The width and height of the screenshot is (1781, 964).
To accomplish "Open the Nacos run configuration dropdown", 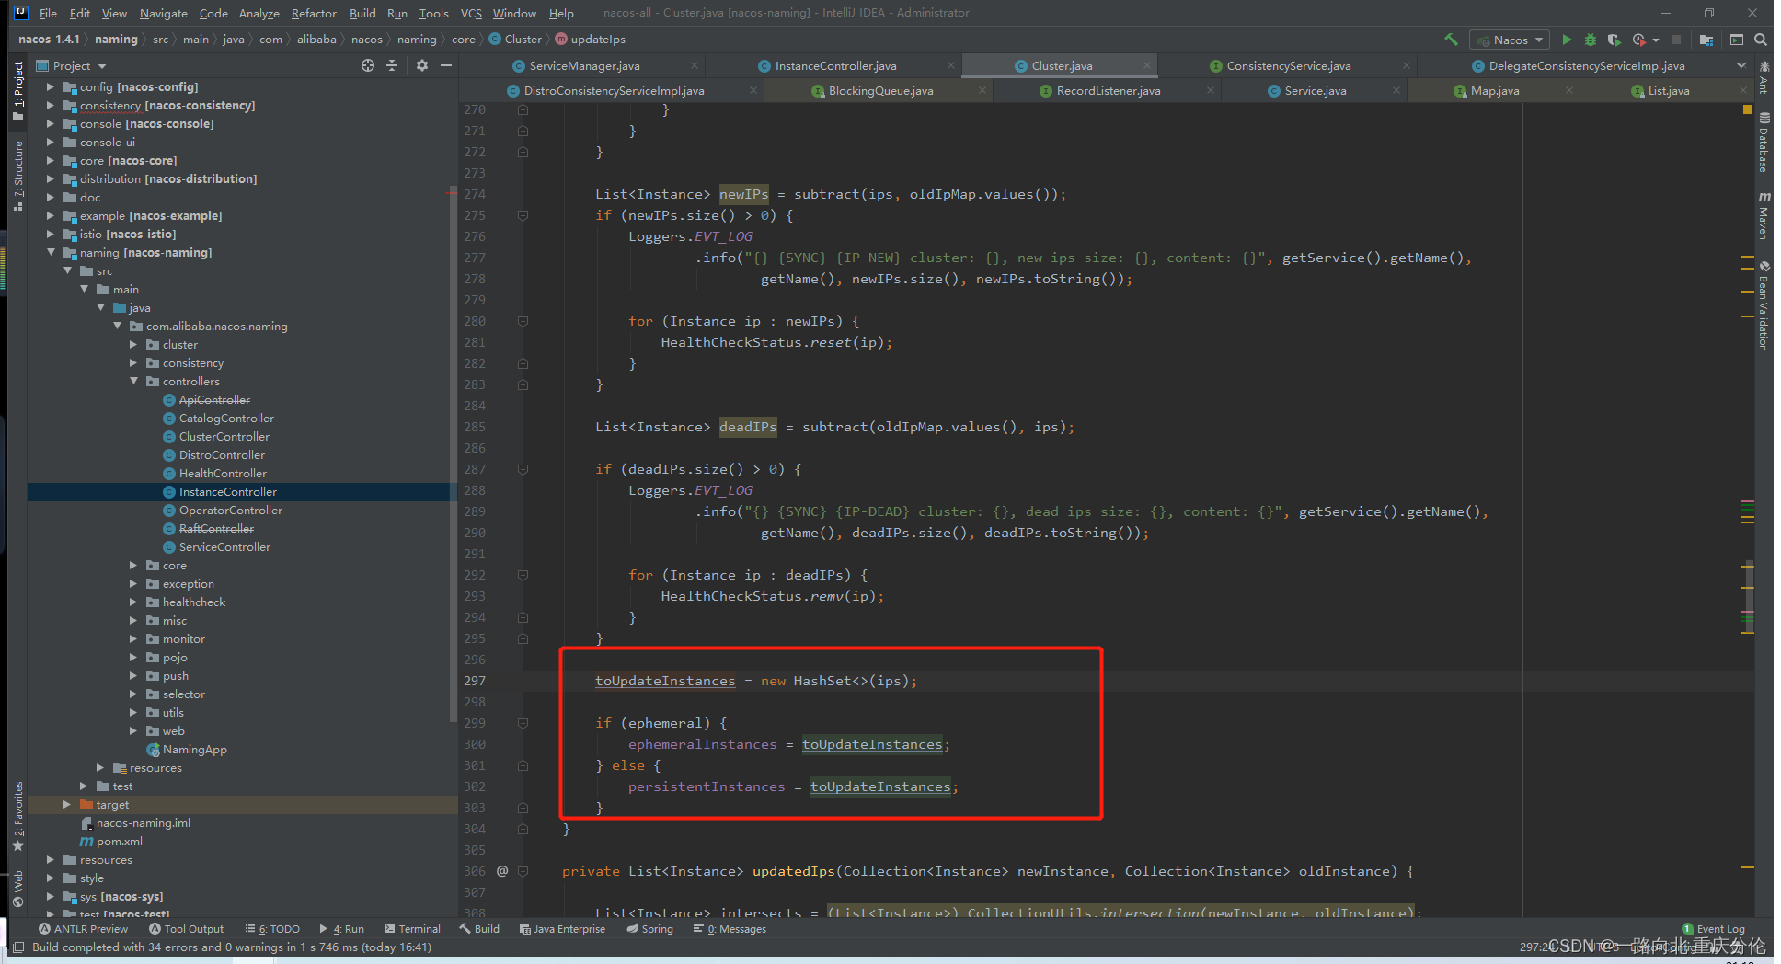I will pyautogui.click(x=1510, y=40).
